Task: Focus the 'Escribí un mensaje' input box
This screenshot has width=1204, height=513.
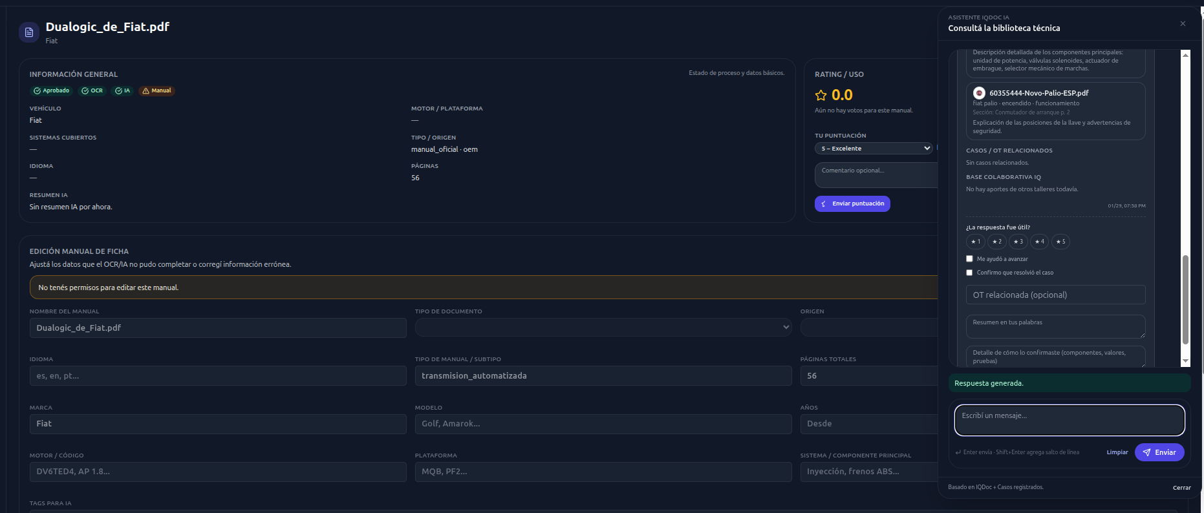Action: pos(1069,420)
